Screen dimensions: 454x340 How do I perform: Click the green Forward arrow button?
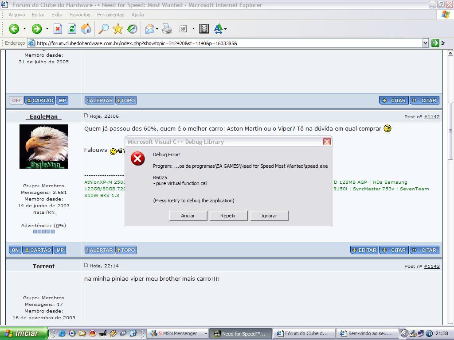pos(37,29)
